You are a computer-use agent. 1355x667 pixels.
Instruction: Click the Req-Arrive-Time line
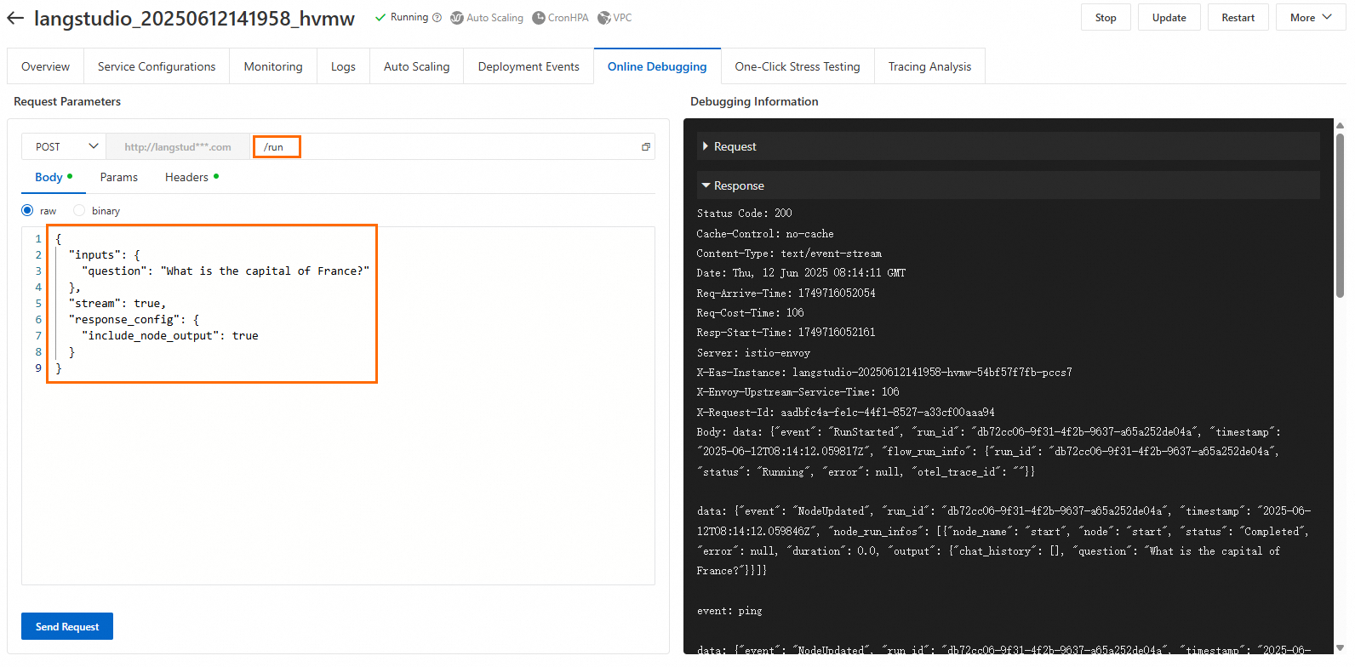pos(786,294)
